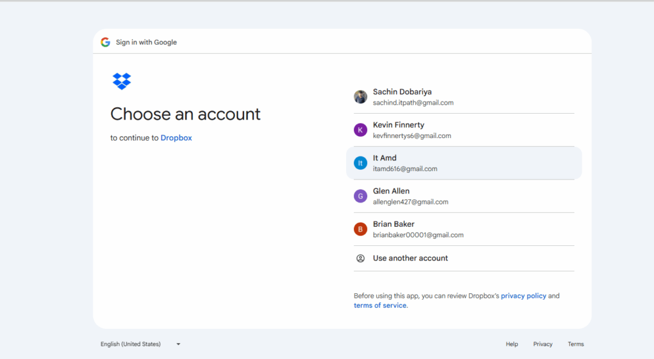The image size is (654, 359).
Task: Click the Sign in with Google header text
Action: tap(146, 42)
